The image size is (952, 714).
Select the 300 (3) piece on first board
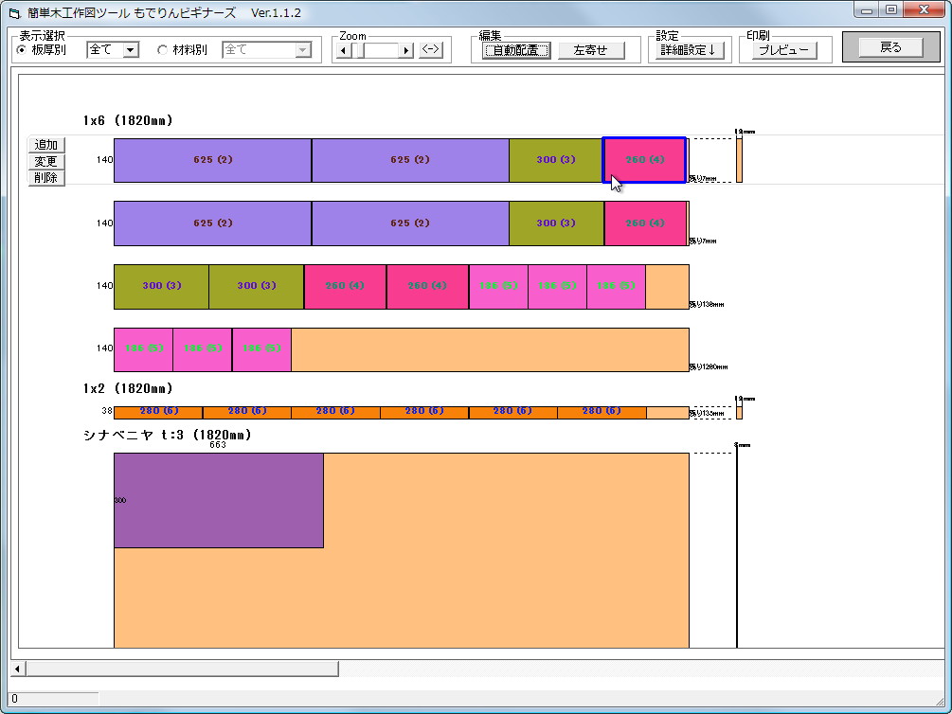(x=556, y=160)
